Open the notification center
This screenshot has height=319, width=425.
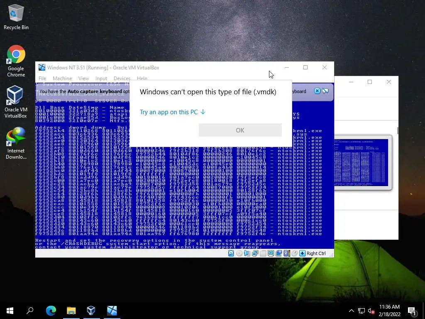[x=412, y=311]
